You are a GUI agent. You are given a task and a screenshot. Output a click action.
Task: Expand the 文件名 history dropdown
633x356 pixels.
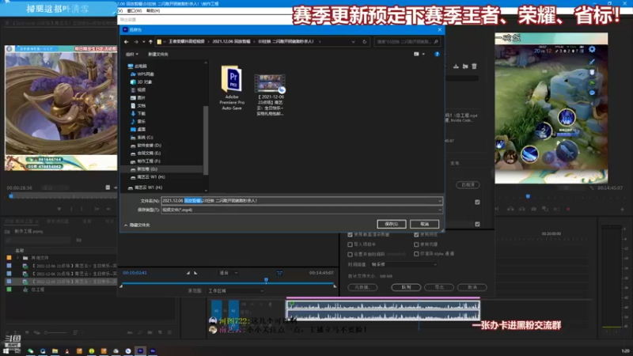coord(440,201)
